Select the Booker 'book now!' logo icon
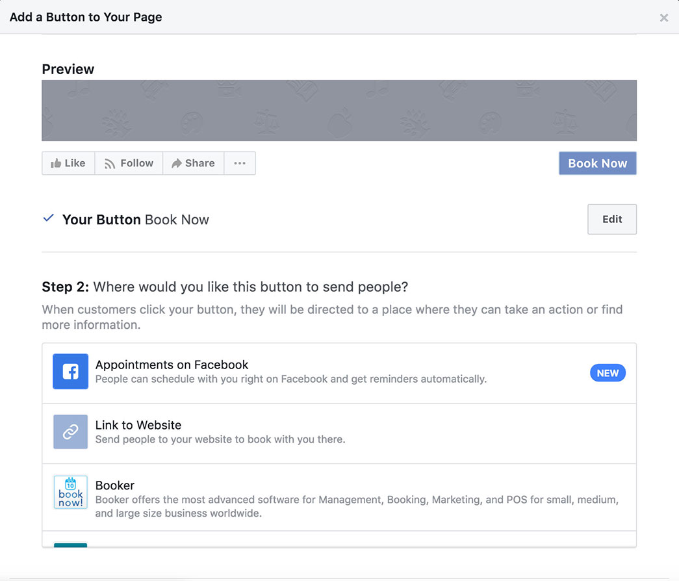The image size is (679, 581). [70, 492]
